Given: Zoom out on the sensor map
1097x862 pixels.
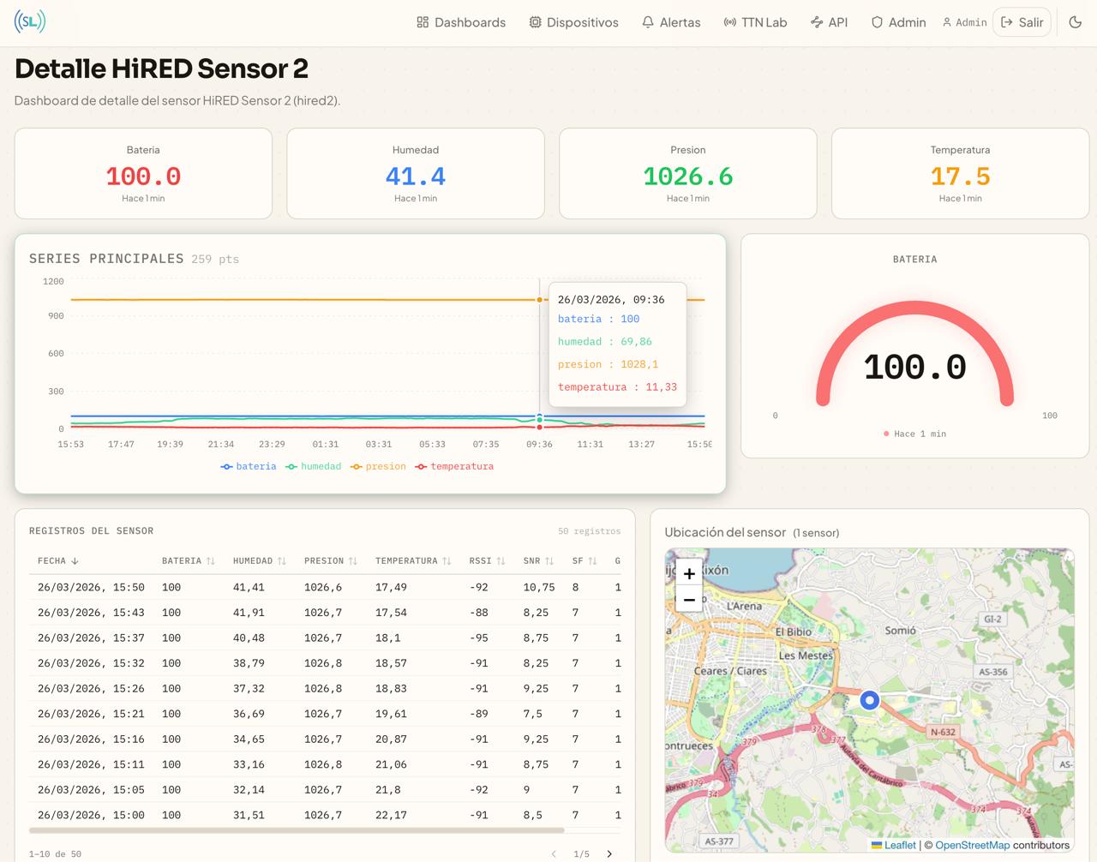Looking at the screenshot, I should click(689, 600).
